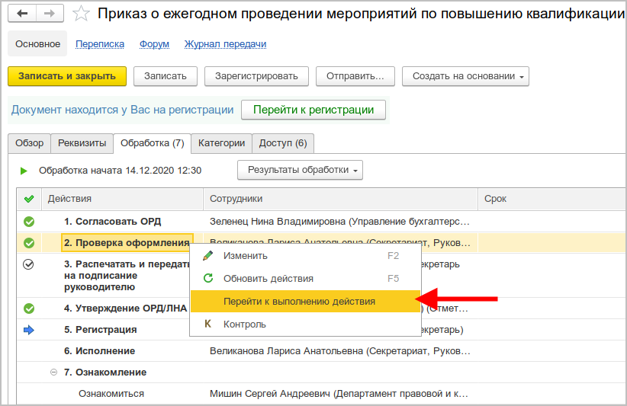Image resolution: width=627 pixels, height=406 pixels.
Task: Click the pencil icon next to Изменить
Action: (207, 256)
